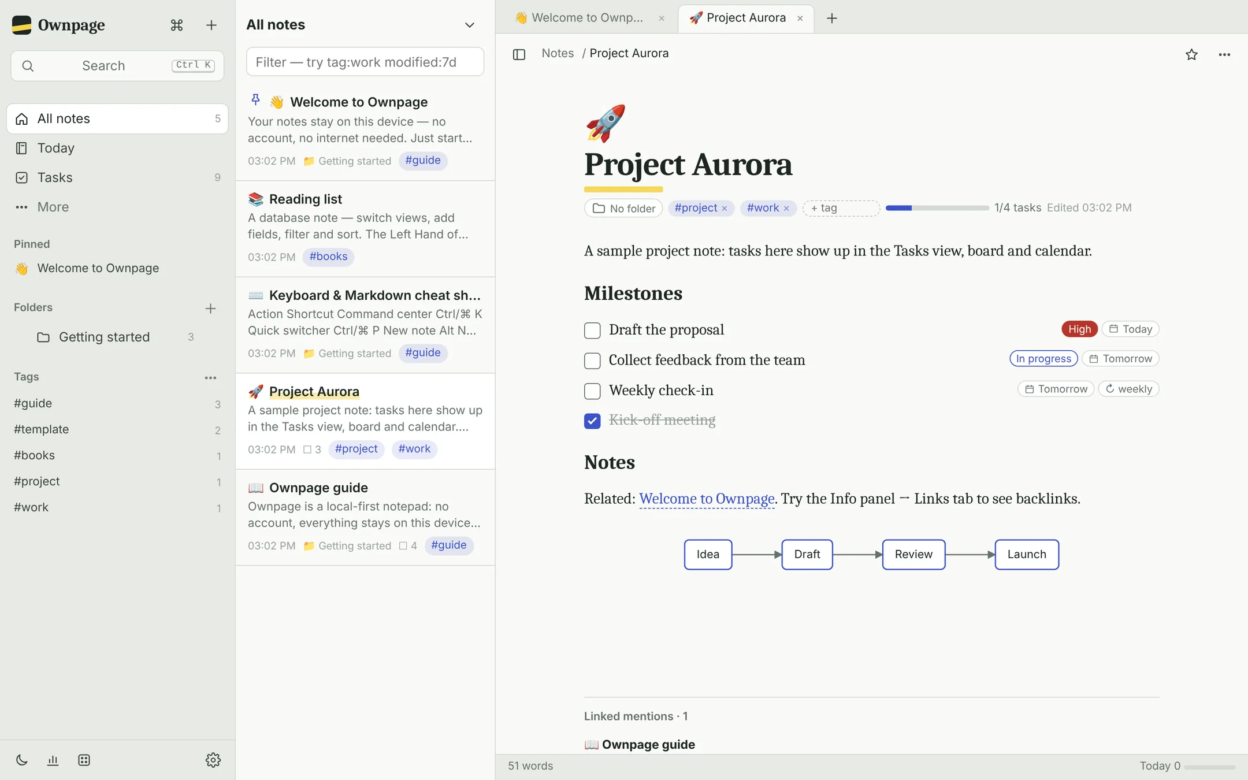Follow the Welcome to Ownpage link in Notes
The width and height of the screenshot is (1248, 780).
pos(707,499)
